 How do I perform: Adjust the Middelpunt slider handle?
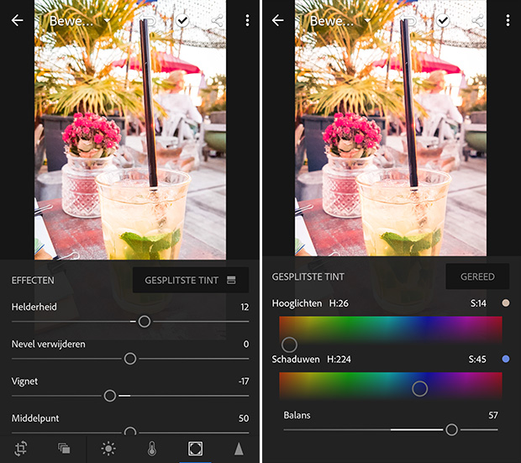coord(130,431)
